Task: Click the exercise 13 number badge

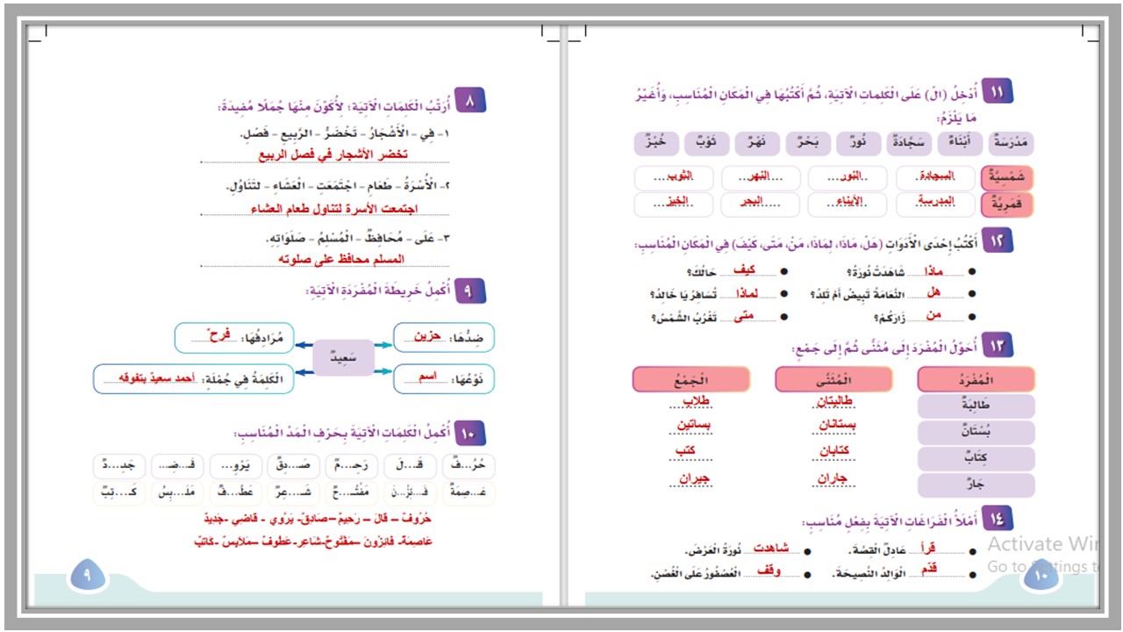Action: tap(998, 345)
